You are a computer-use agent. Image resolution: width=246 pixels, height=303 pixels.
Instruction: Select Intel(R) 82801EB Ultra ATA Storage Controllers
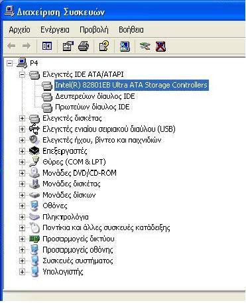[x=131, y=86]
